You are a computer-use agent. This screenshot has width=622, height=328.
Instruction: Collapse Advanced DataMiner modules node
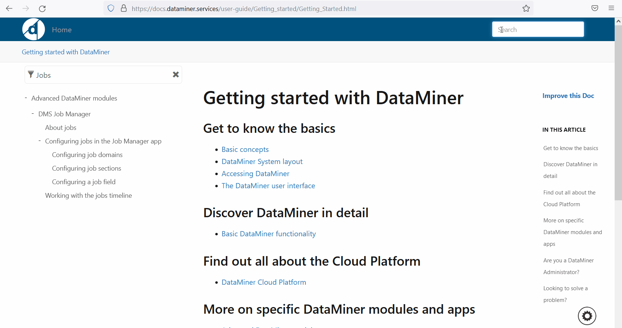26,98
